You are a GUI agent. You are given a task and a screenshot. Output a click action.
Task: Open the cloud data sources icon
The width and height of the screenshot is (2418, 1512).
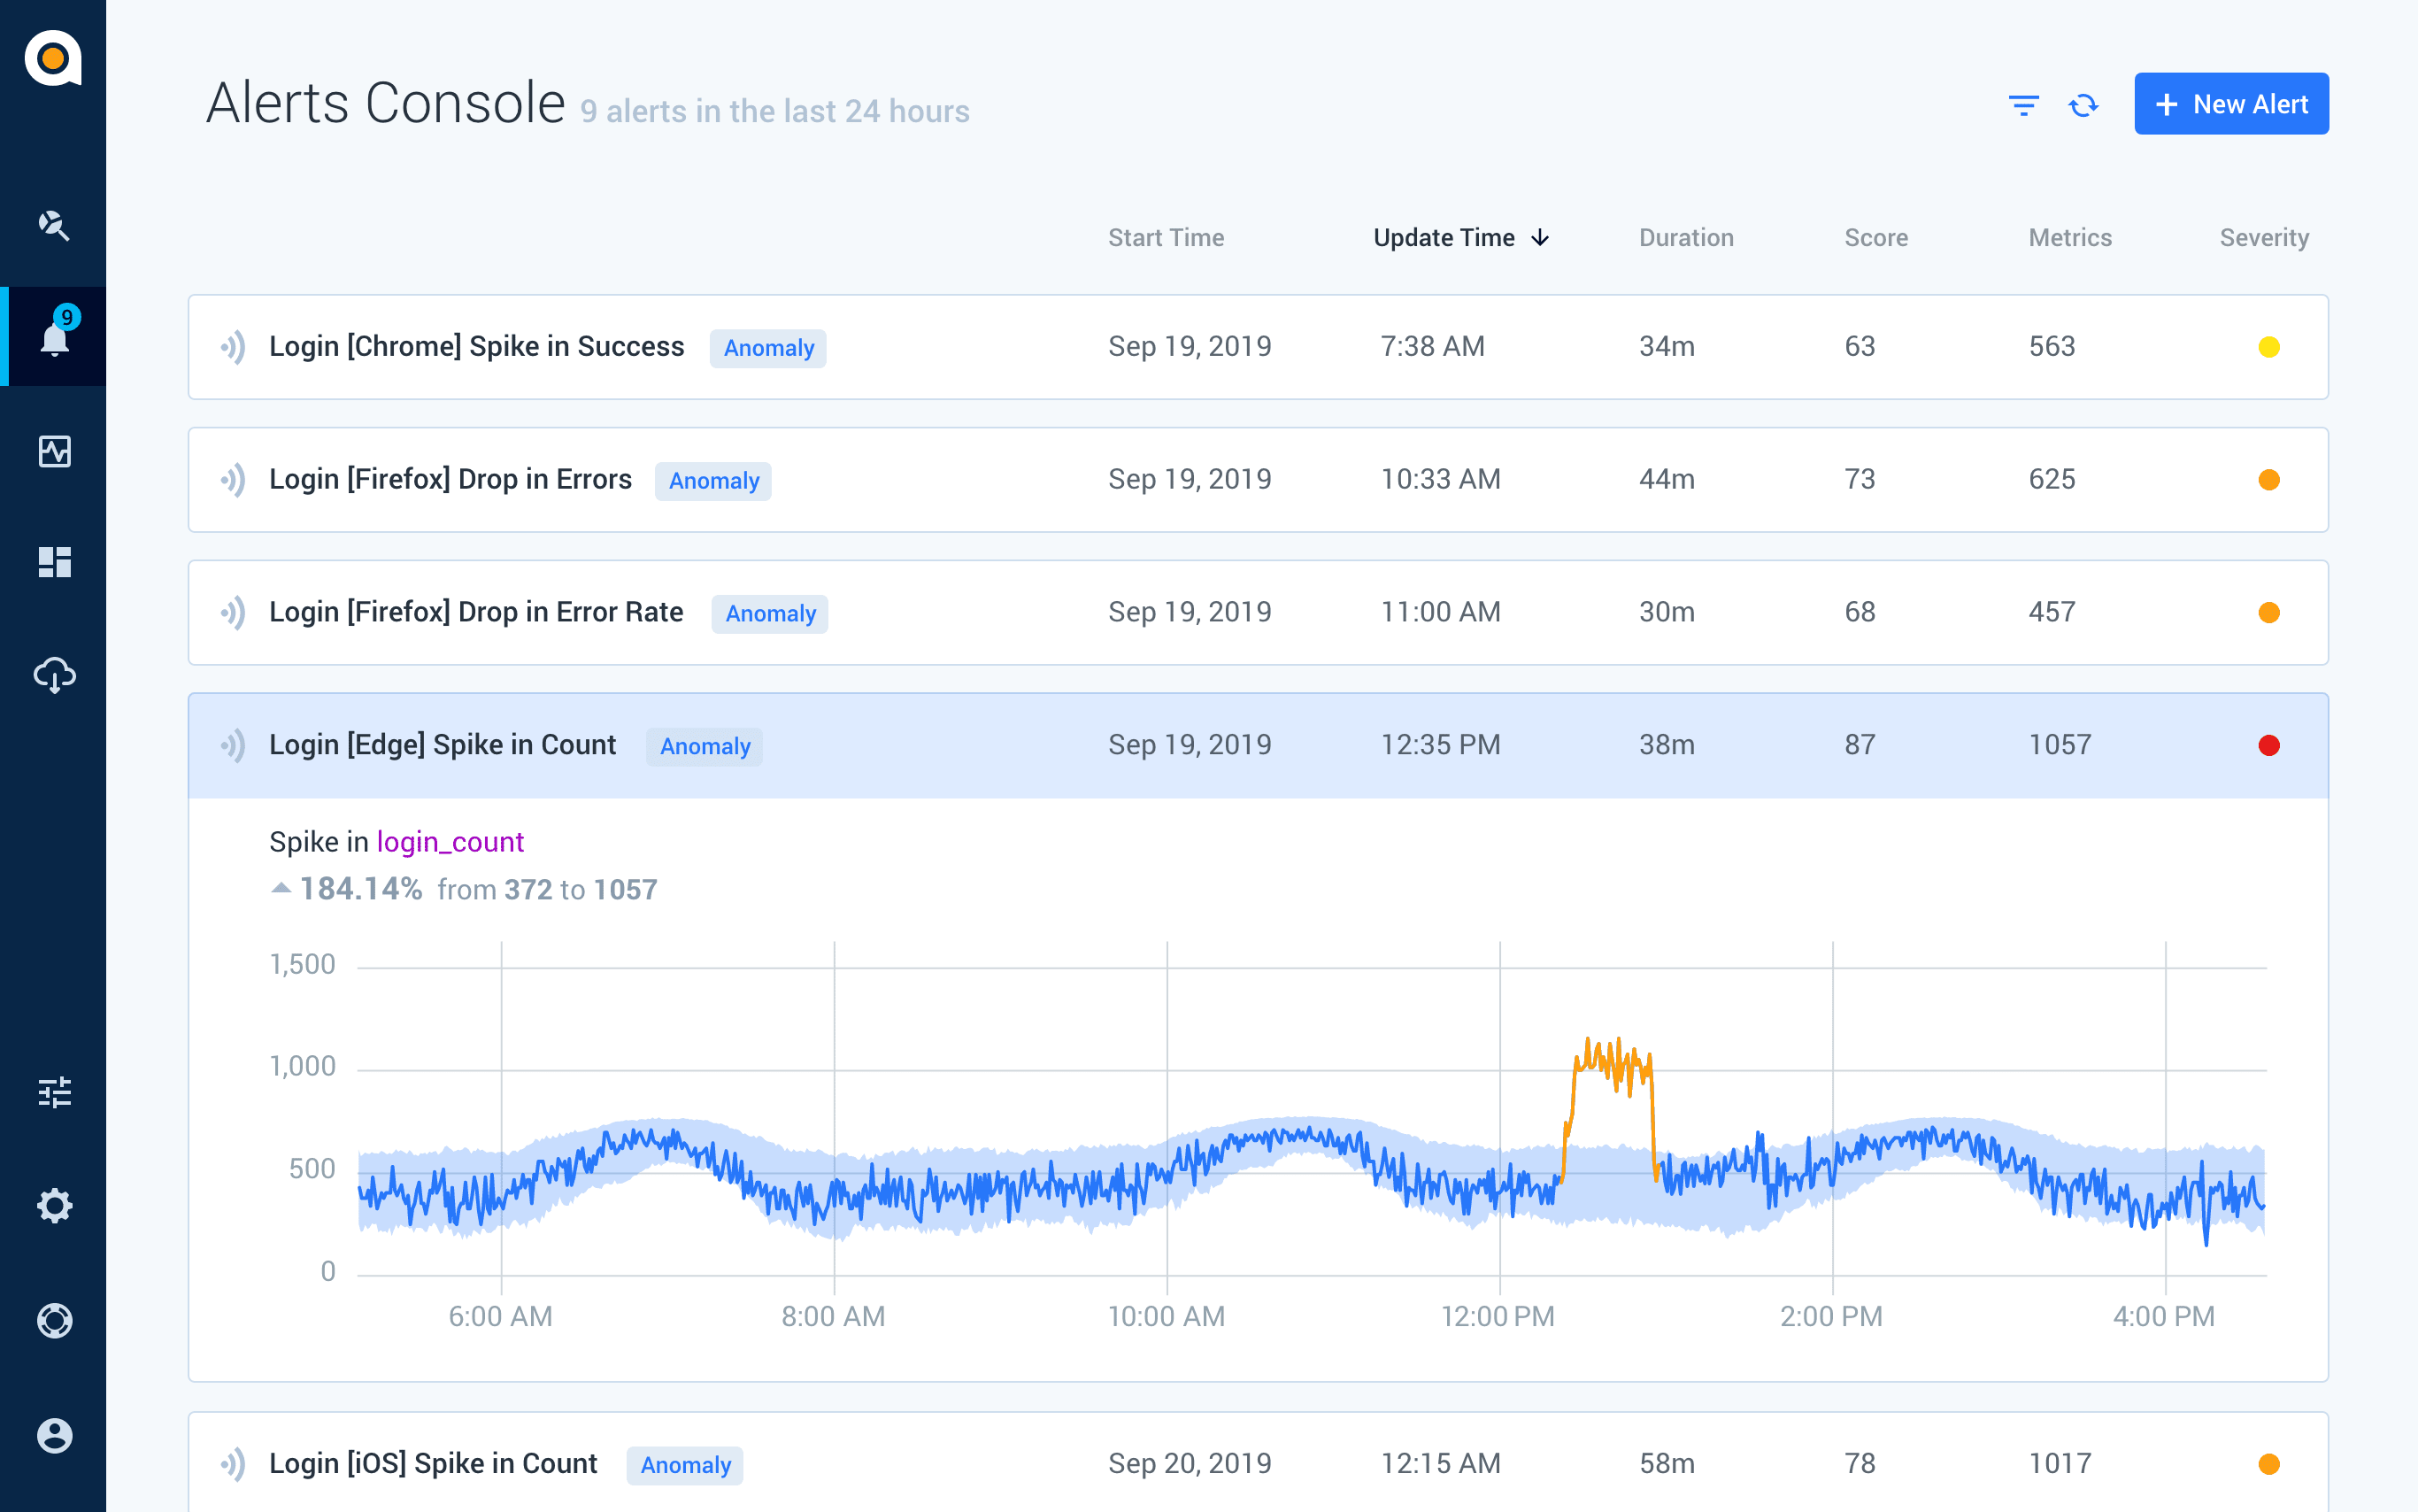pos(54,675)
